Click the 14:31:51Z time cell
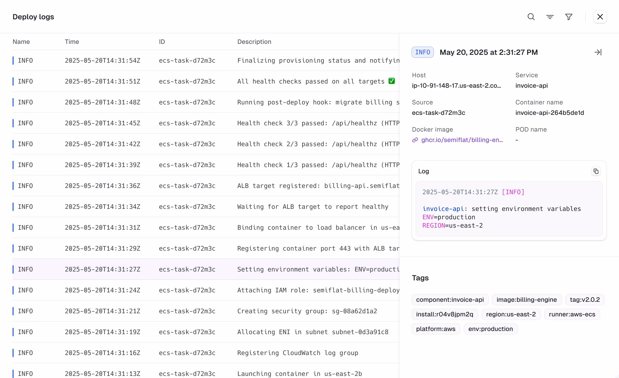 [x=102, y=81]
